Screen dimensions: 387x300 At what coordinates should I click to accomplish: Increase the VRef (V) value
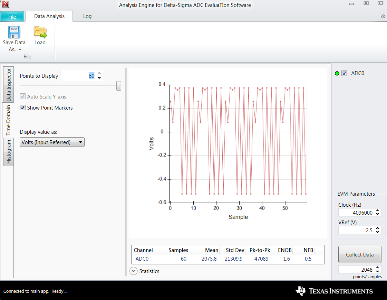tap(378, 228)
